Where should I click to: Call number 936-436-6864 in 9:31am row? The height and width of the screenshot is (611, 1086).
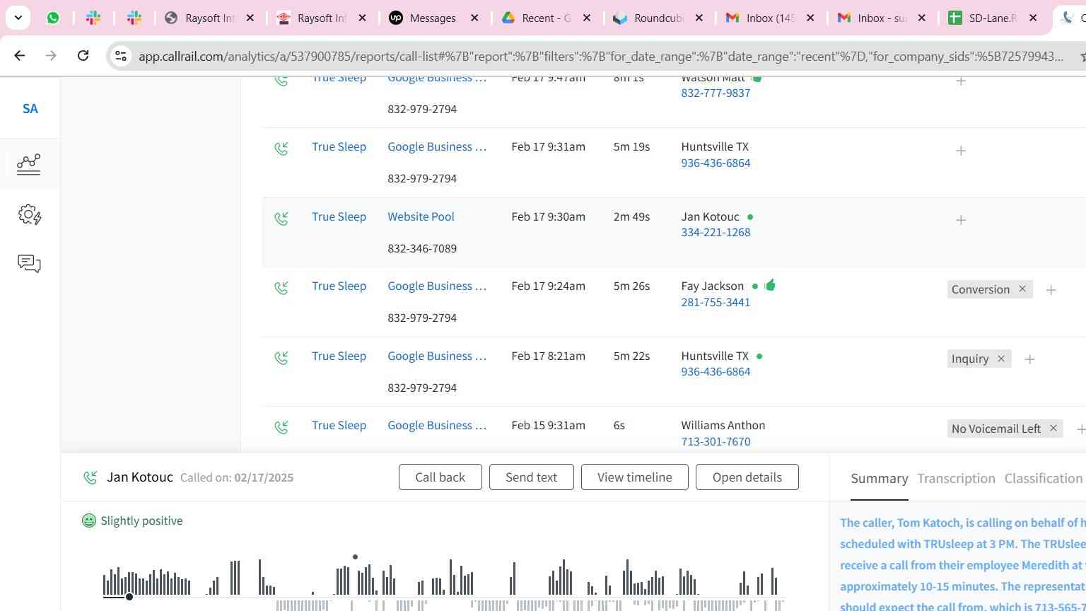click(x=716, y=163)
